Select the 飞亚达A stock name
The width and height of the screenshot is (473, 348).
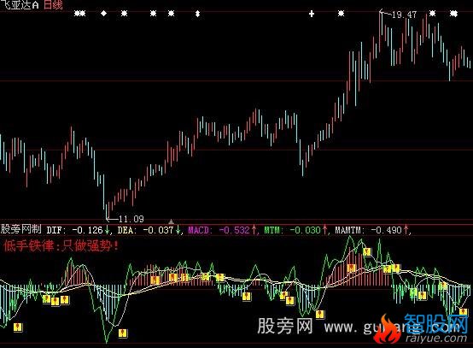20,5
